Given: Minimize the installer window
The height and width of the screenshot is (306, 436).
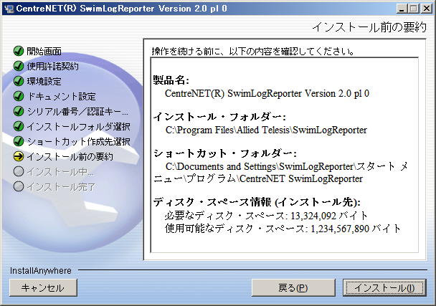Looking at the screenshot, I should pos(402,9).
